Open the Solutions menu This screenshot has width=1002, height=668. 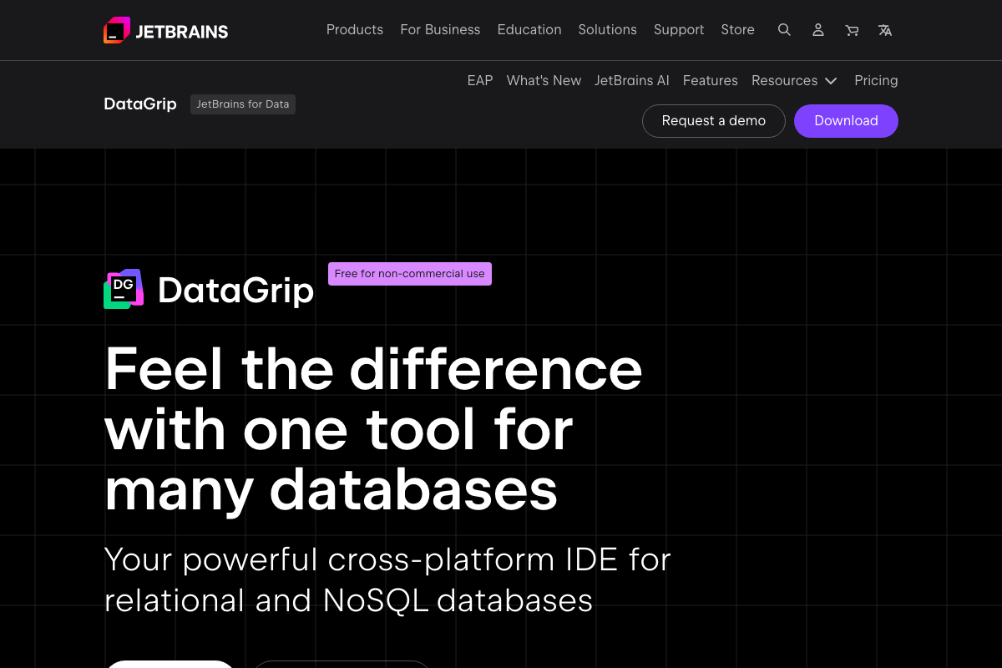pos(607,30)
